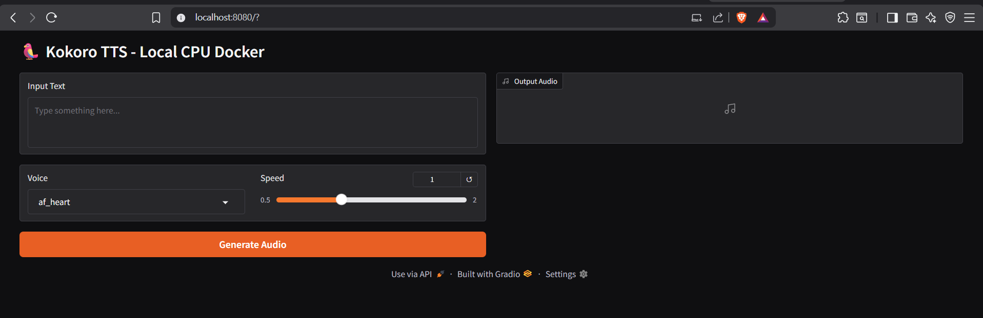Click into the Input Text box
This screenshot has width=983, height=318.
coord(253,123)
